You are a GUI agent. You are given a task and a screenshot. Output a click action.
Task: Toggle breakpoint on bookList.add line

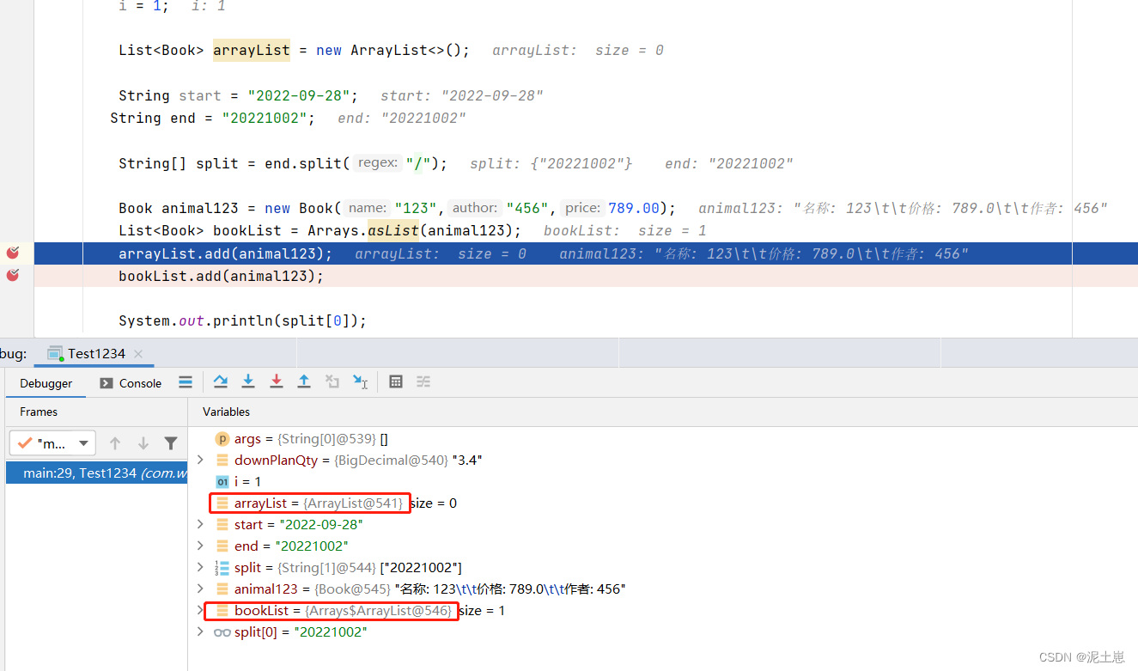click(x=13, y=275)
